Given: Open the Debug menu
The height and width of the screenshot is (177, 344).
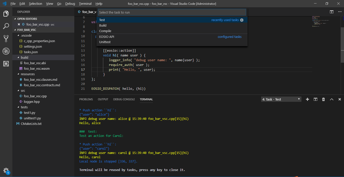Looking at the screenshot, I should [70, 4].
